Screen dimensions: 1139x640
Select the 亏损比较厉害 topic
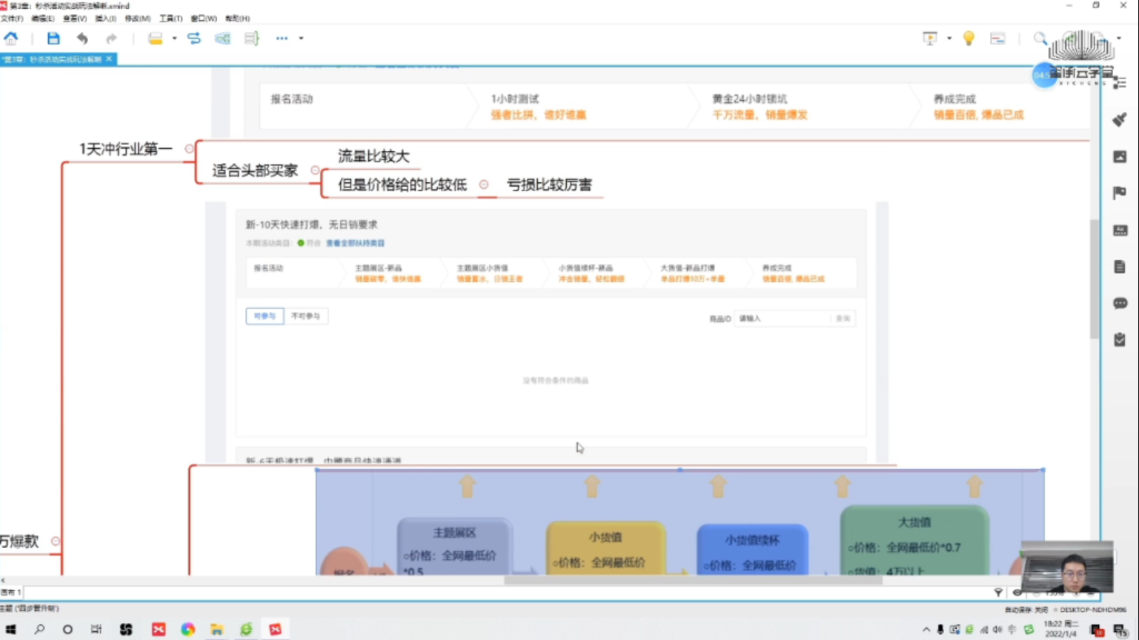(x=549, y=184)
